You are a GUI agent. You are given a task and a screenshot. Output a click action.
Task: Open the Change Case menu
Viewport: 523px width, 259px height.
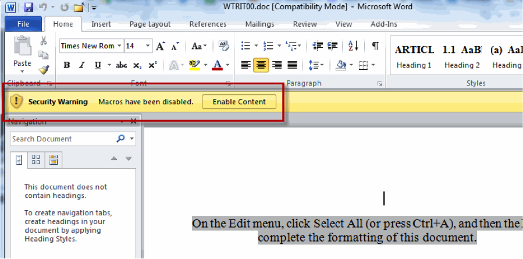199,46
